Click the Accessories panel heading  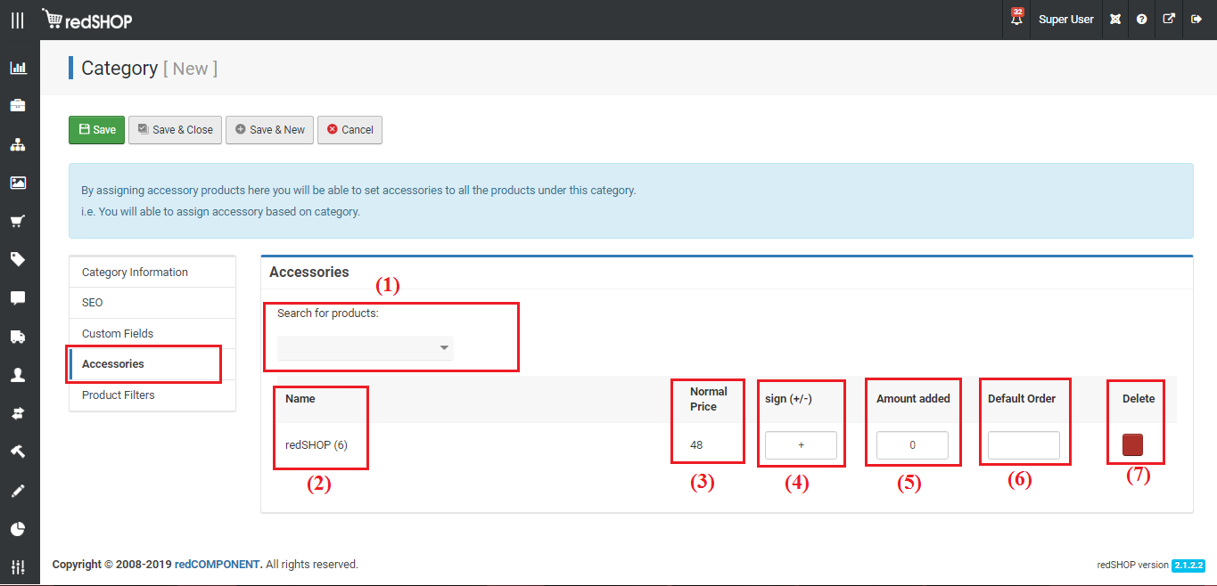(309, 273)
